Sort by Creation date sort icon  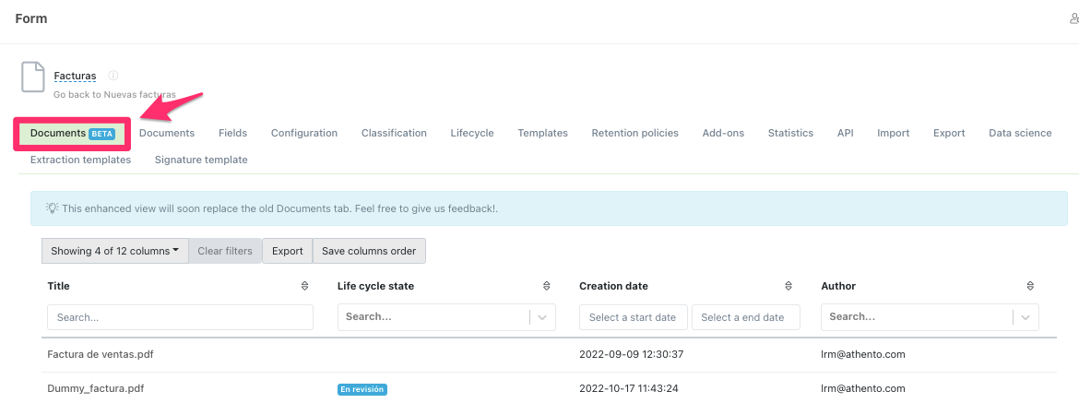click(788, 287)
